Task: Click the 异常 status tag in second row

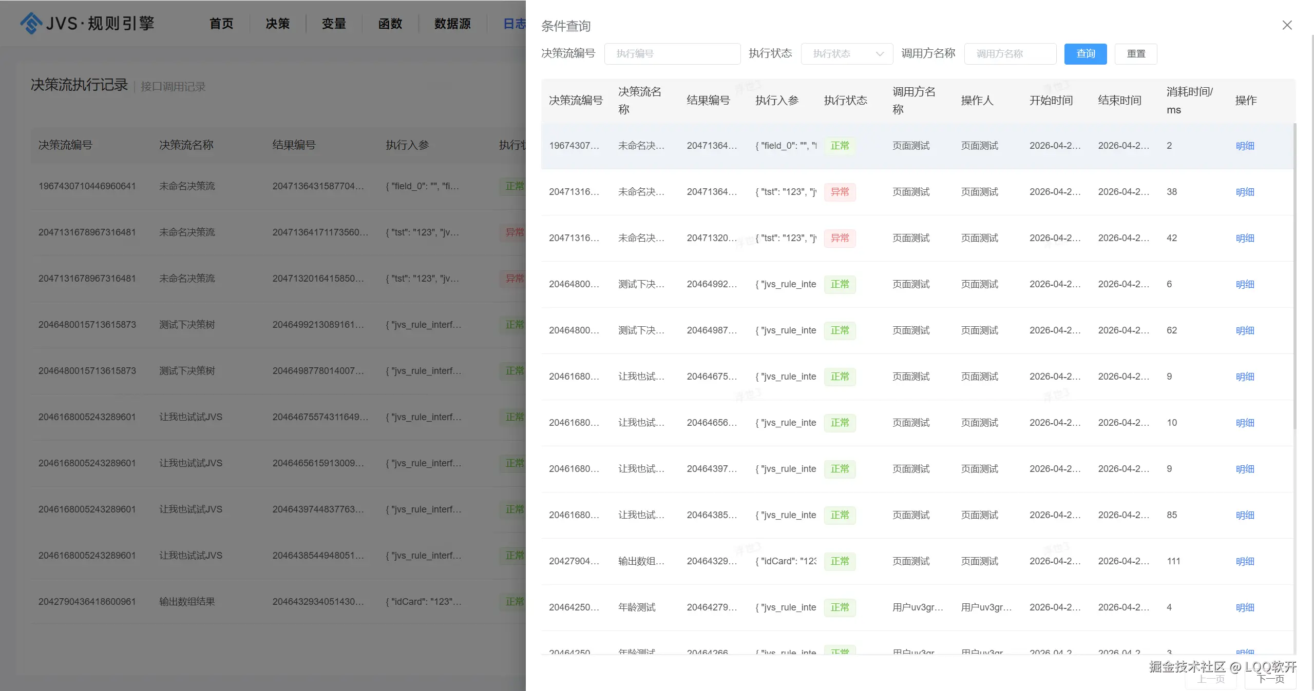Action: [x=840, y=192]
